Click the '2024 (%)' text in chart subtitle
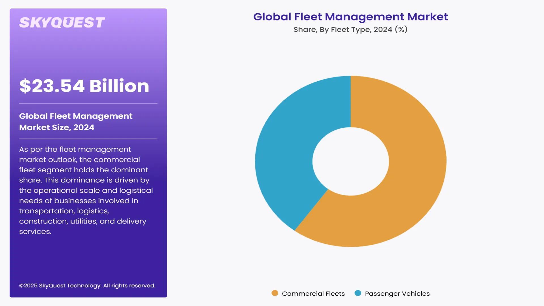Screen dimensions: 544x306 (x=390, y=29)
